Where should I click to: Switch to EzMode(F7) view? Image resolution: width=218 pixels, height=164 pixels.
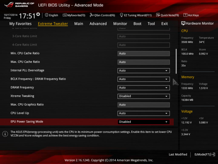click(x=204, y=155)
